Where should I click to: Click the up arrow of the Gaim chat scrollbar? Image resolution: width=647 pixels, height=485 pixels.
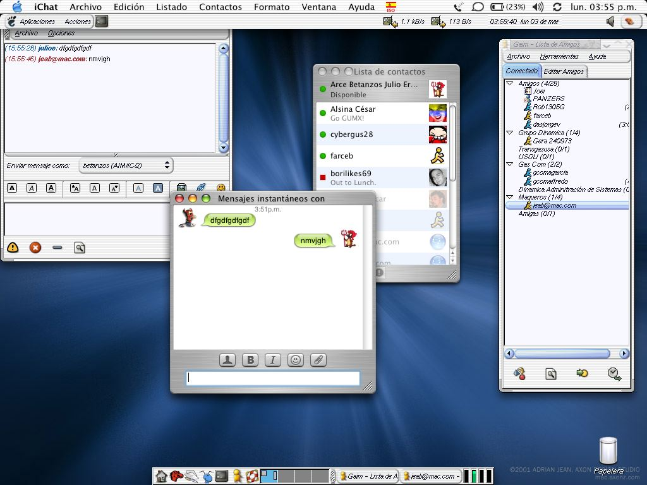pyautogui.click(x=223, y=49)
